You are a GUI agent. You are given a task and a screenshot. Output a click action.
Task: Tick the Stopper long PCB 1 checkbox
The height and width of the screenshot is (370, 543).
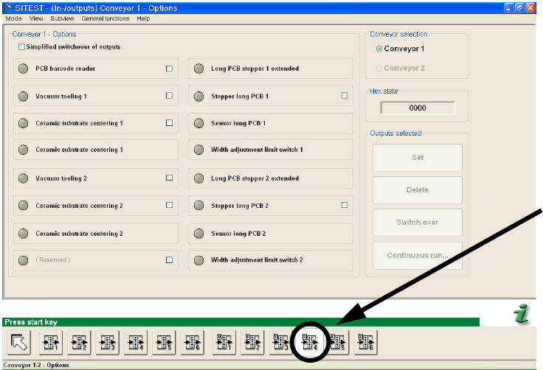tap(345, 96)
